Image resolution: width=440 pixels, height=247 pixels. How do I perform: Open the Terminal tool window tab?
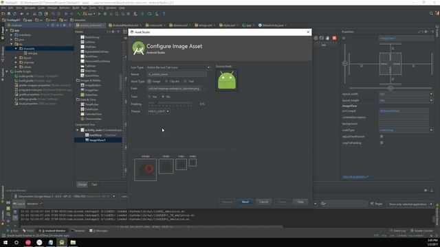[78, 231]
